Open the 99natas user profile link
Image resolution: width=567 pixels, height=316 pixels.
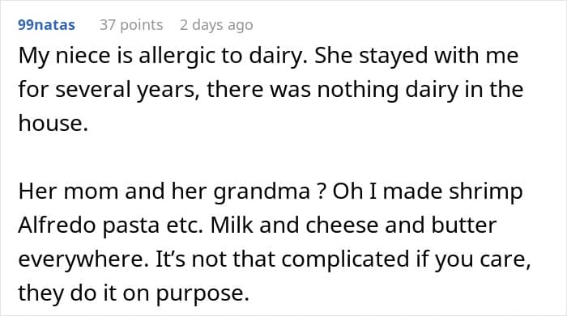point(47,25)
